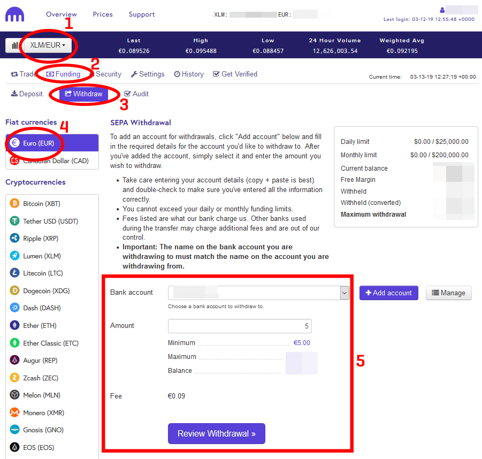Viewport: 482px width, 459px height.
Task: Open the History tab
Action: coord(189,74)
